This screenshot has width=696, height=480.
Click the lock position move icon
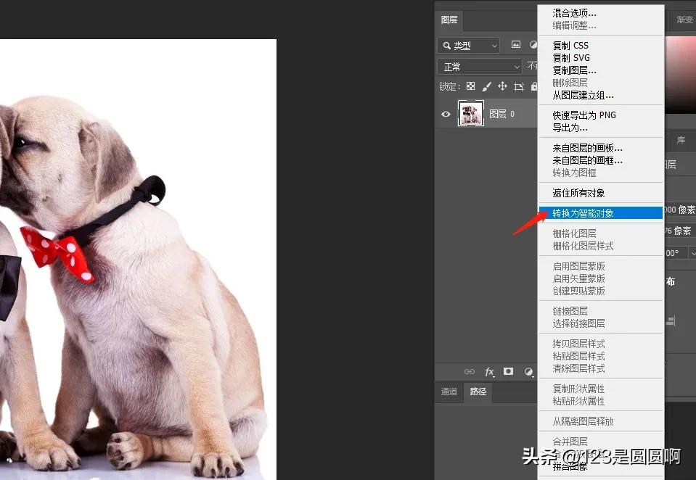(501, 86)
